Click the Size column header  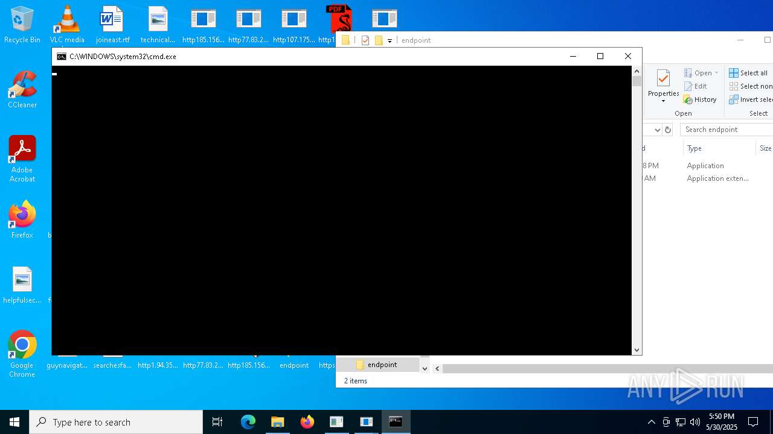[x=765, y=148]
